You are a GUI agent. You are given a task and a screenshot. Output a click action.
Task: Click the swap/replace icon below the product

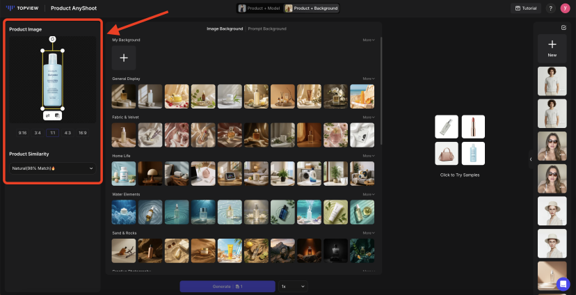[x=48, y=116]
